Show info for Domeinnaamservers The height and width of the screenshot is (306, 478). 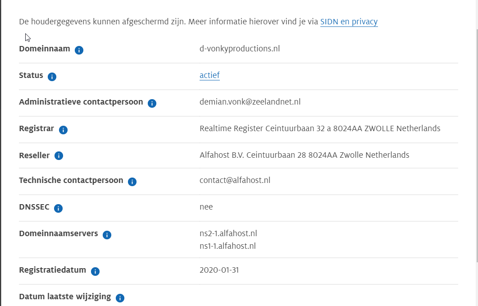pyautogui.click(x=107, y=235)
